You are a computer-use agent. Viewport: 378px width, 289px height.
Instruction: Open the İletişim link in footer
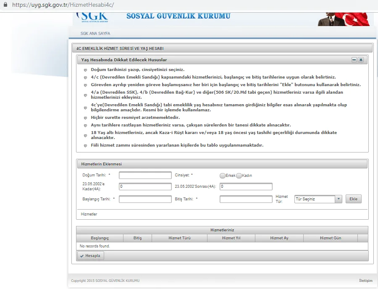[x=366, y=281]
